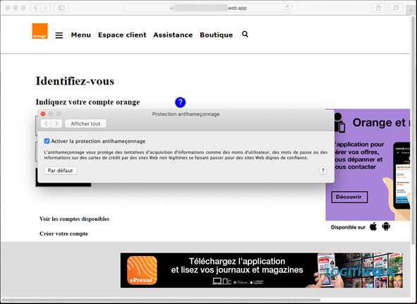The height and width of the screenshot is (304, 417).
Task: Click the Apple store icon
Action: (x=373, y=226)
